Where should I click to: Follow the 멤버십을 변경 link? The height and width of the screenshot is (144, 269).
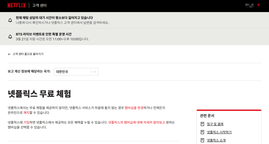pyautogui.click(x=134, y=108)
